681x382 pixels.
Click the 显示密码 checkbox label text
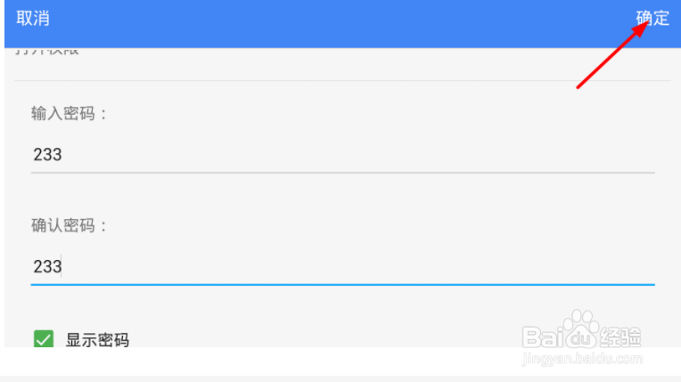coord(97,340)
